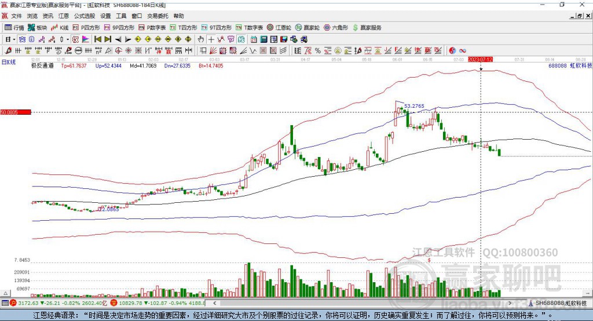The image size is (593, 321).
Task: Open the T数字表 number table
Action: pyautogui.click(x=249, y=28)
